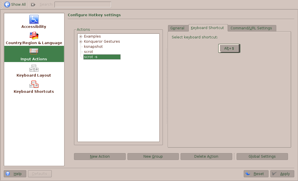Screen dimensions: 298x181
Task: Select the Keyboard Shortcut tab
Action: [207, 28]
